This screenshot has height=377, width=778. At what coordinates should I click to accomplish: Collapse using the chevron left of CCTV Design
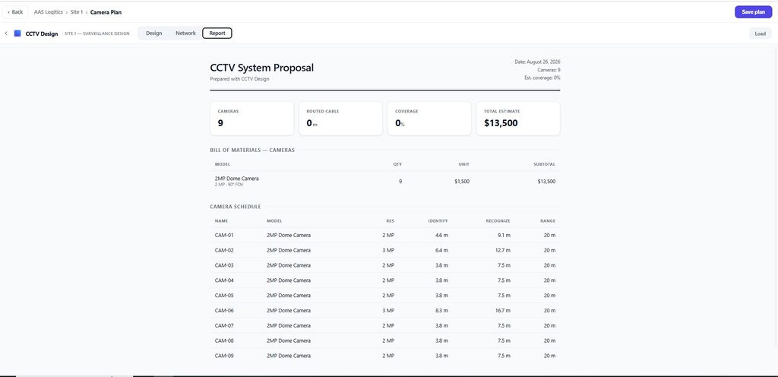coord(6,33)
